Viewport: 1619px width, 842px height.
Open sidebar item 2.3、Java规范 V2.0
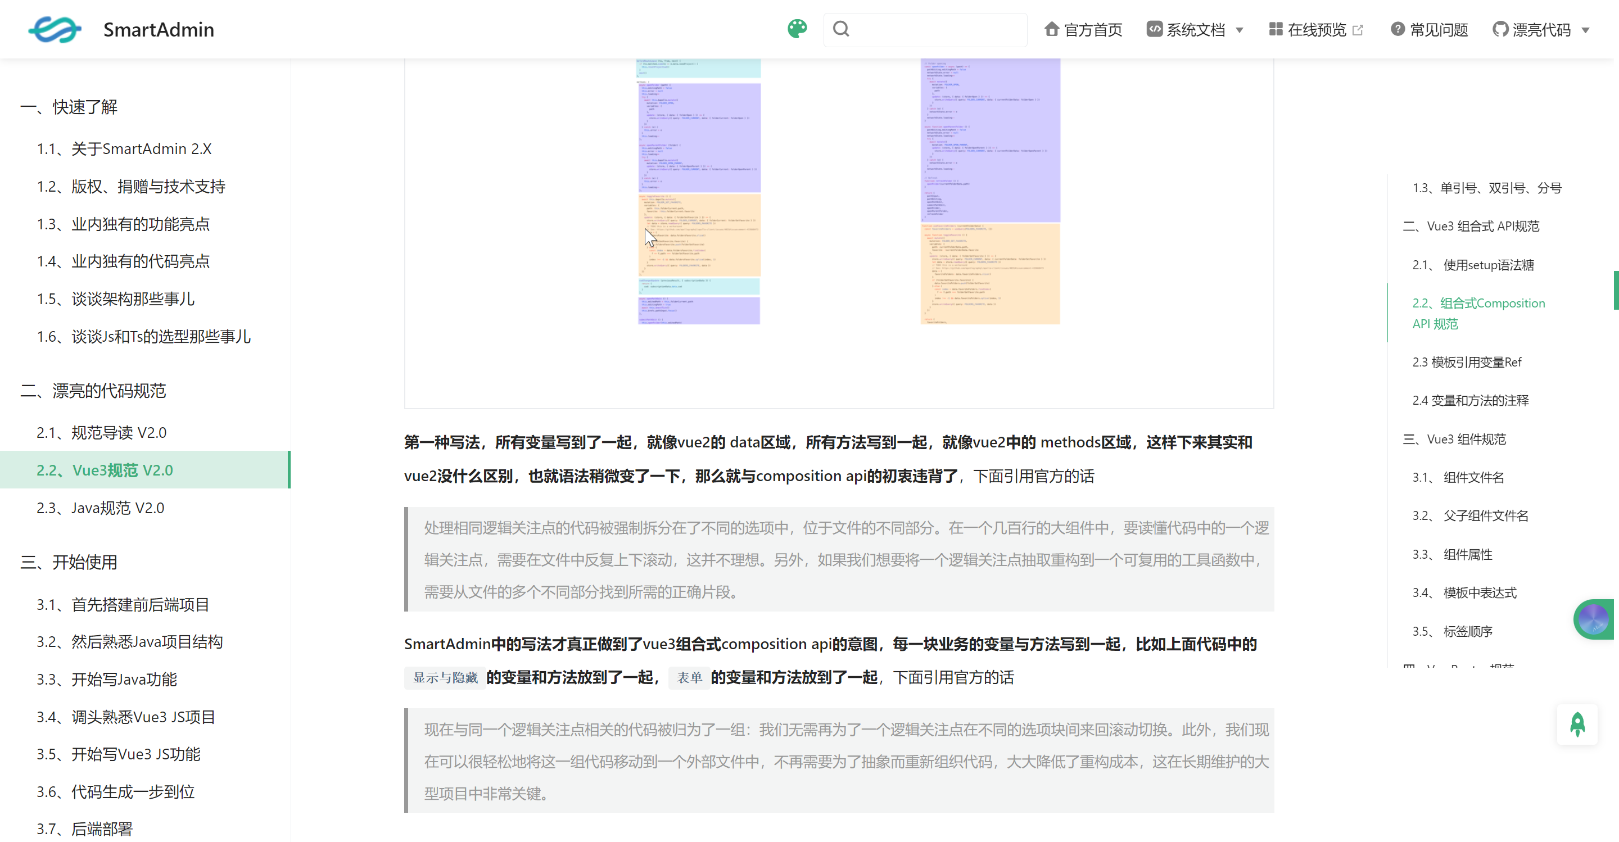click(101, 508)
